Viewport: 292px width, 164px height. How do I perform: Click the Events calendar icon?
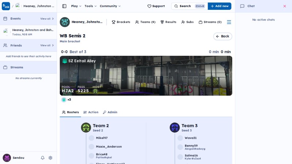pos(5,19)
